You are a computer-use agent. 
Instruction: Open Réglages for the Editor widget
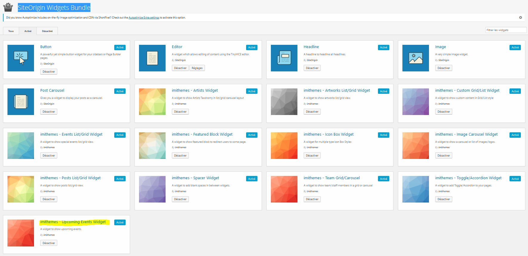(x=197, y=68)
